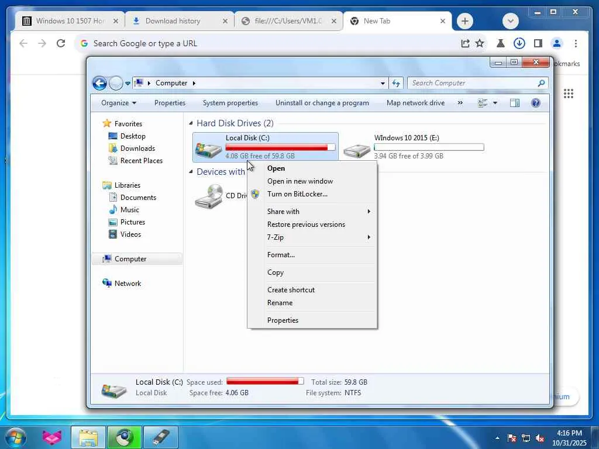Screen dimensions: 599x449
Task: Select Libraries in the navigation pane
Action: pyautogui.click(x=122, y=185)
